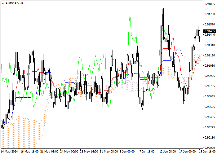Click the 17 Jun 00:00 time label
217x155 pixels.
pos(188,151)
